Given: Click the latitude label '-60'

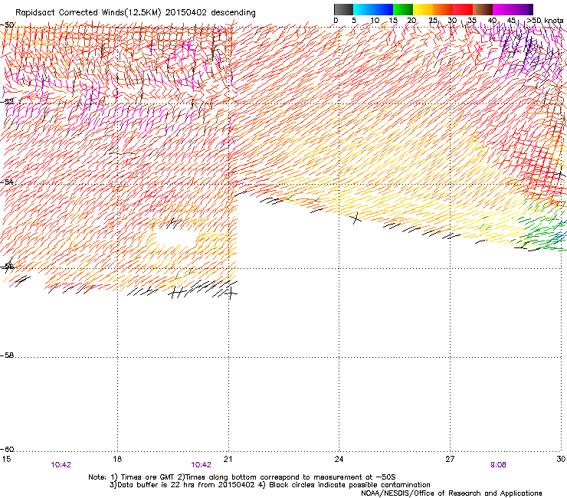Looking at the screenshot, I should [7, 449].
